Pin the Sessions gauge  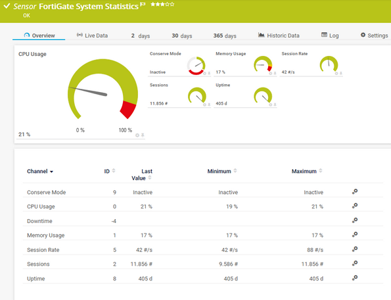209,105
